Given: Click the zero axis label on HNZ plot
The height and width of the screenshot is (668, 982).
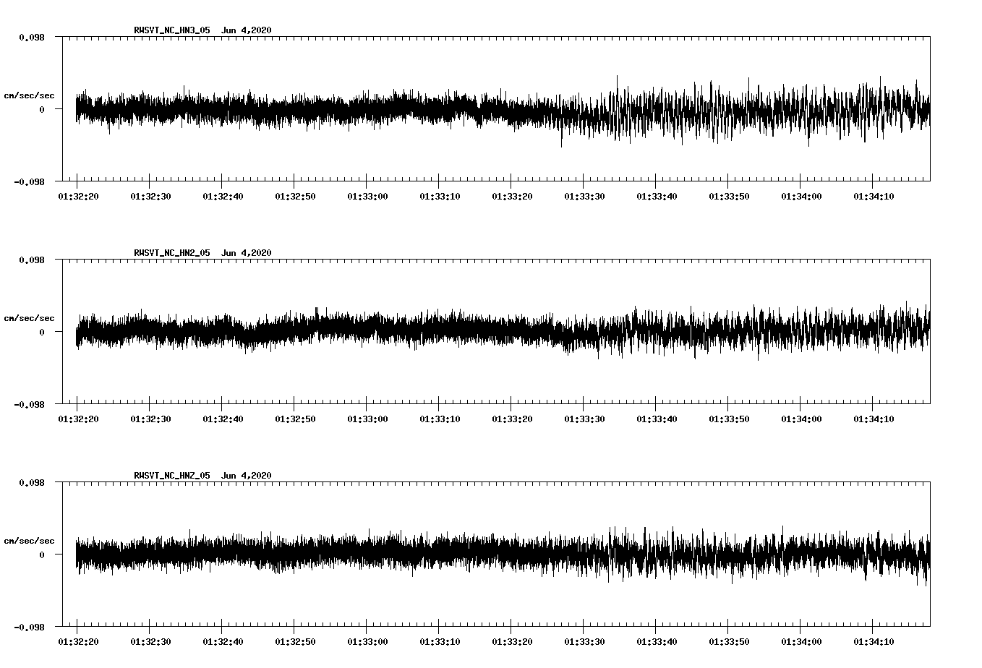Looking at the screenshot, I should pyautogui.click(x=42, y=554).
